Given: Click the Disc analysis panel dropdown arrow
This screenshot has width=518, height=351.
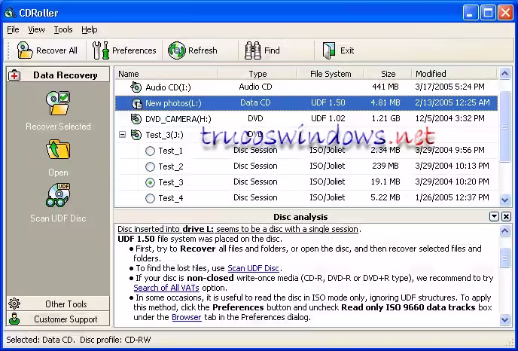Looking at the screenshot, I should 494,216.
